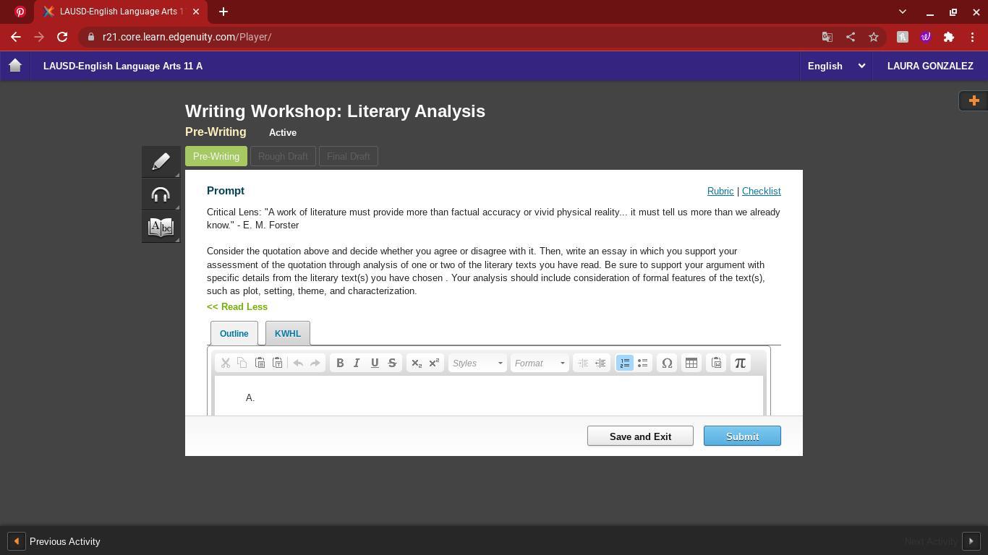This screenshot has height=555, width=988.
Task: Open the dictionary book tool
Action: pos(161,227)
